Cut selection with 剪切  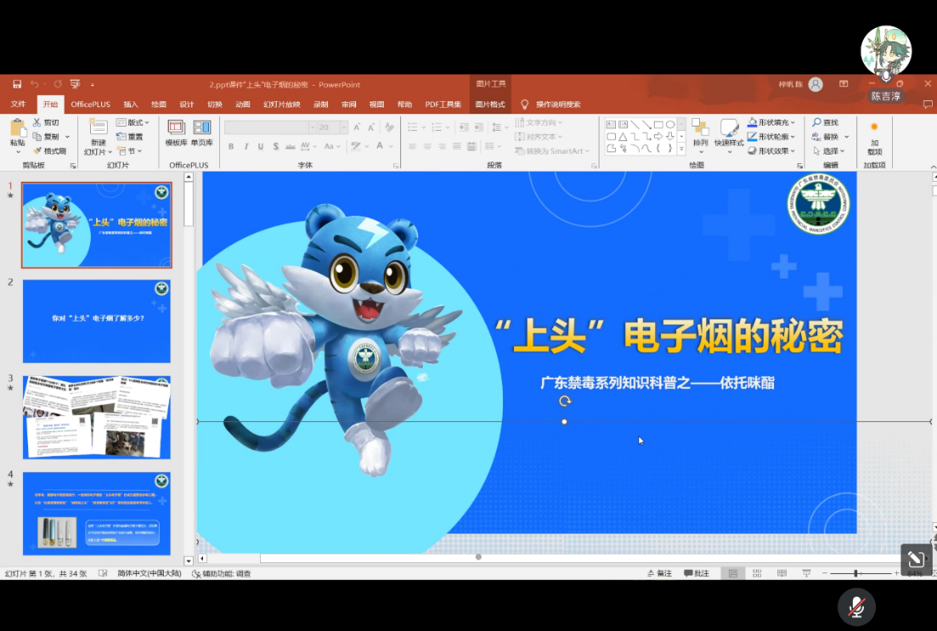[x=45, y=122]
